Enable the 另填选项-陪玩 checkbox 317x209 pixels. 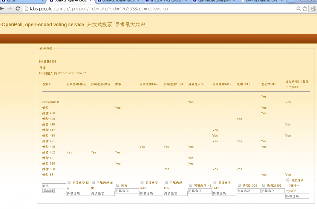tap(69, 182)
